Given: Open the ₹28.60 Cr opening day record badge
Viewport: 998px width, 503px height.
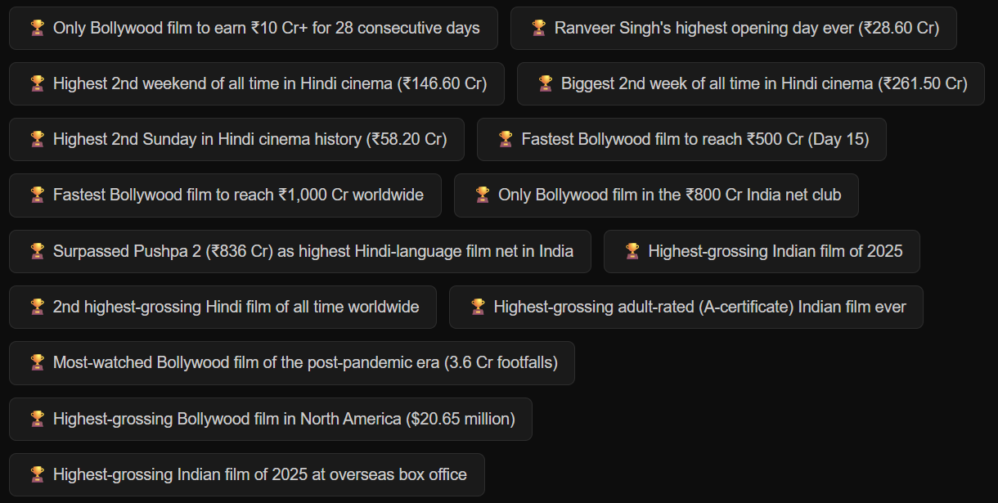Looking at the screenshot, I should click(x=734, y=28).
